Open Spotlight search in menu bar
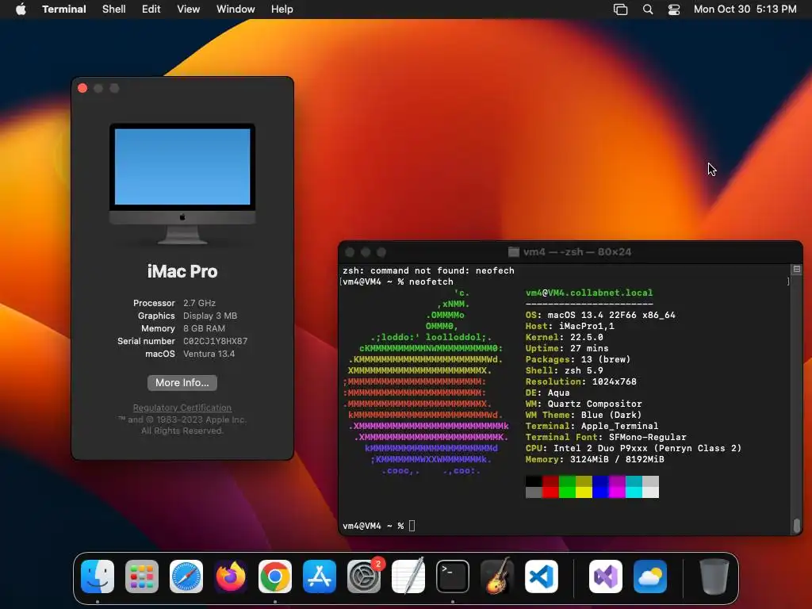 tap(647, 10)
